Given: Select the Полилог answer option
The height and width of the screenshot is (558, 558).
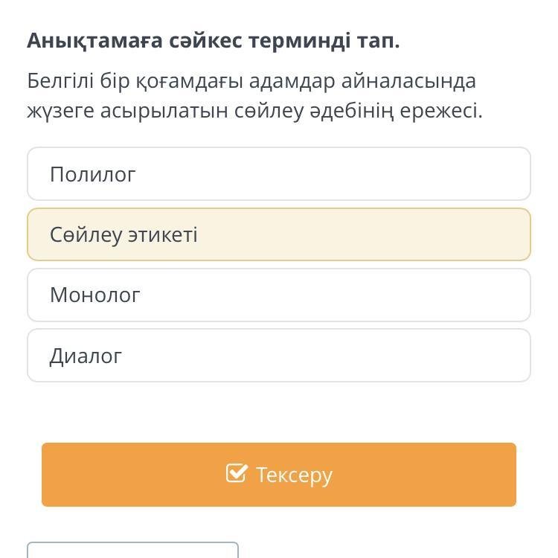Looking at the screenshot, I should tap(279, 173).
